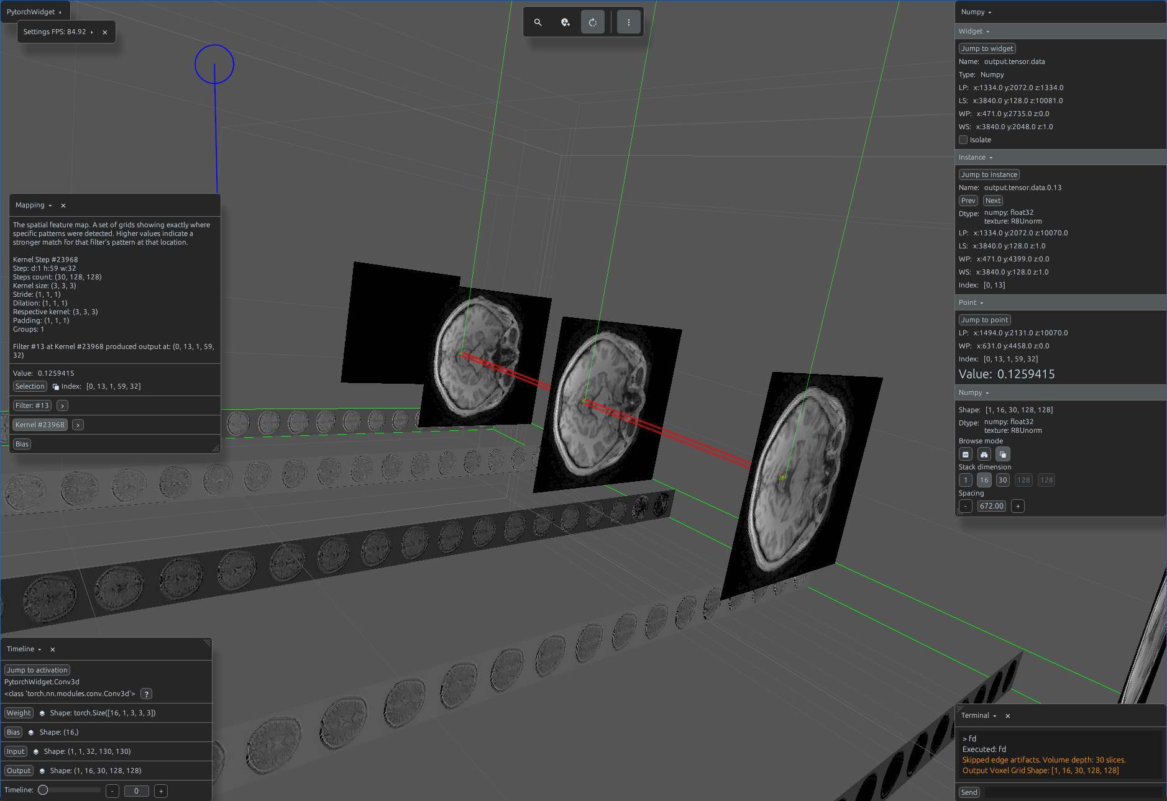The height and width of the screenshot is (801, 1167).
Task: Open the three-dot more options menu
Action: pyautogui.click(x=628, y=22)
